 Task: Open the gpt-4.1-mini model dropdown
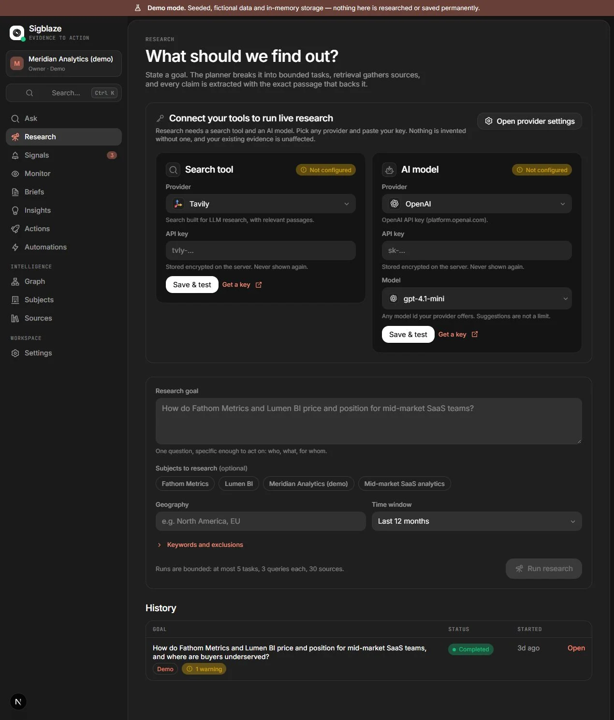point(477,299)
